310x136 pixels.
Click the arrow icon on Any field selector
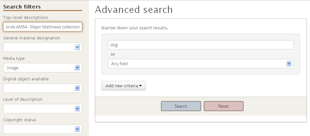[x=289, y=64]
